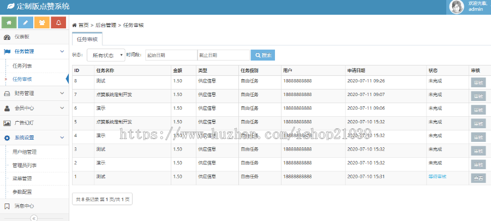Screen dimensions: 491x221
Task: Click 查看 button for task ID 1
Action: click(478, 178)
